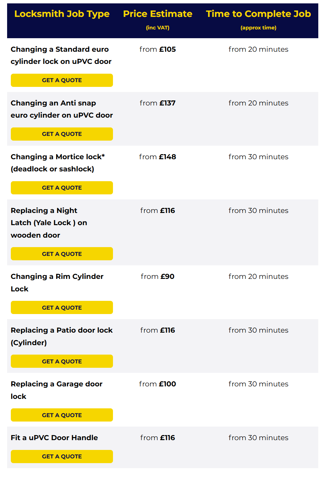Click the from £148 price
Viewport: 322px width, 479px height.
(x=158, y=157)
